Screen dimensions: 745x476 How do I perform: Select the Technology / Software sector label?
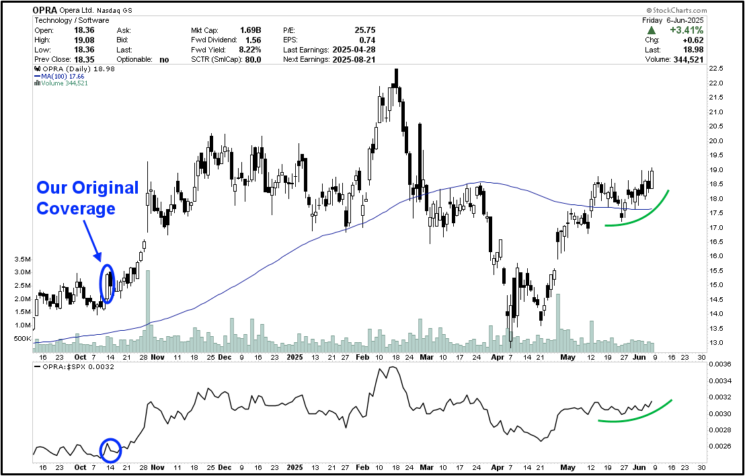pos(72,20)
